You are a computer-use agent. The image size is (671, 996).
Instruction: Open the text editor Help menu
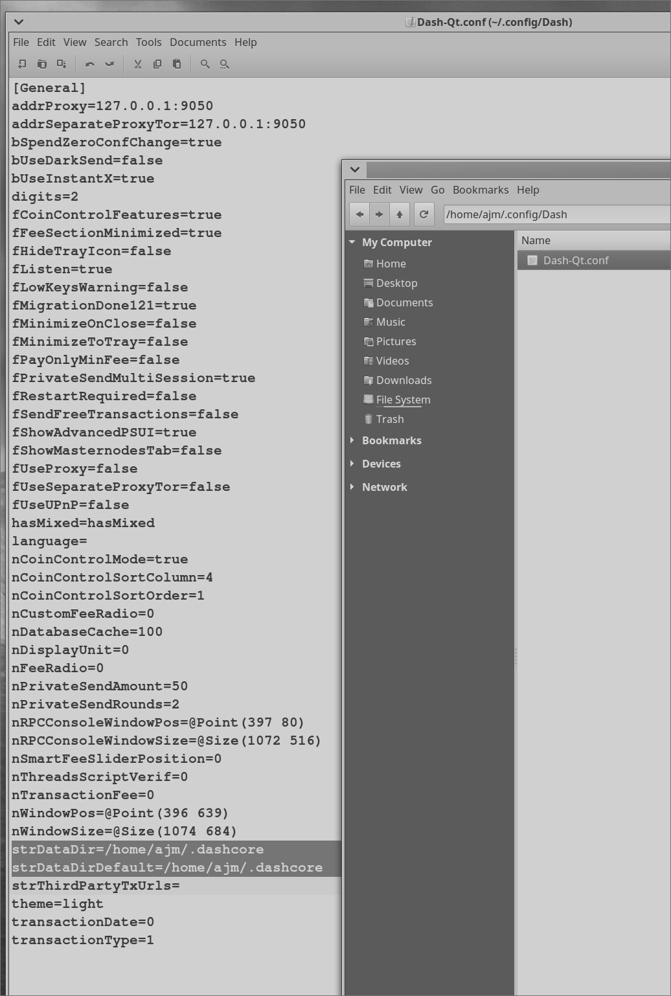(245, 42)
